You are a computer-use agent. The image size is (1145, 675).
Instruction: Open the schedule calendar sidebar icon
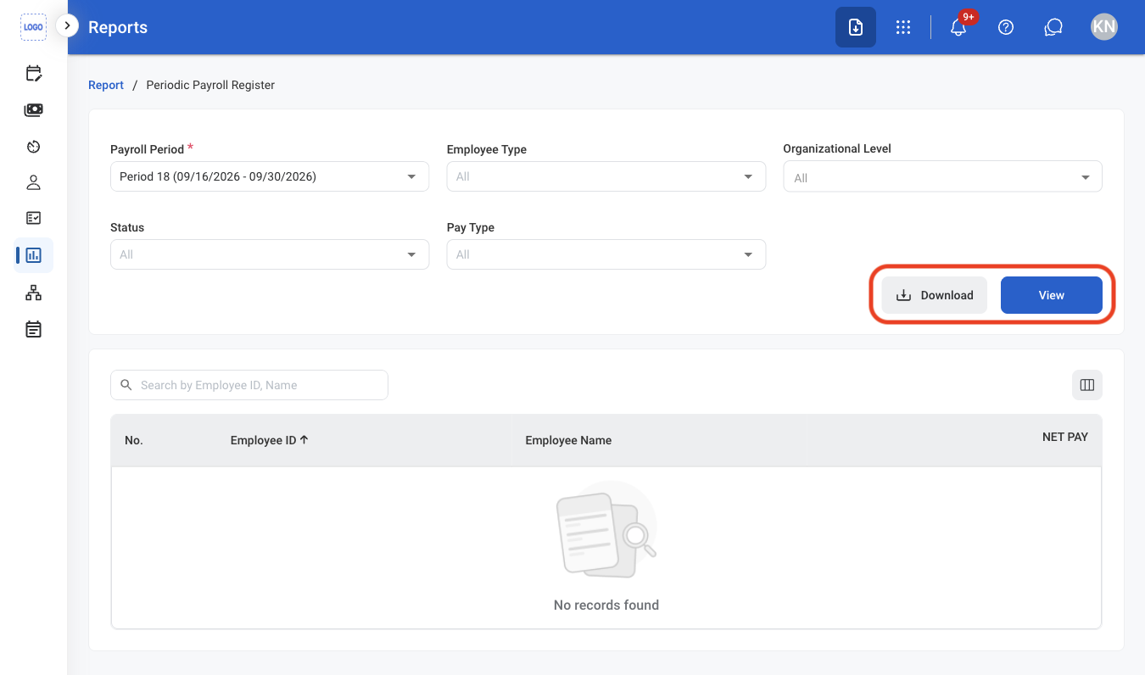click(x=33, y=329)
